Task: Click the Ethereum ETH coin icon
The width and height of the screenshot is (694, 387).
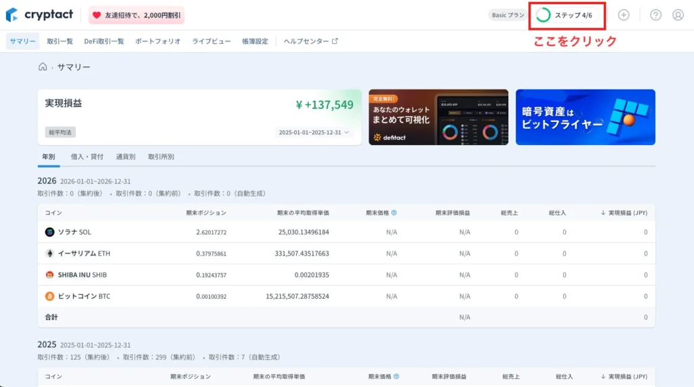Action: 49,253
